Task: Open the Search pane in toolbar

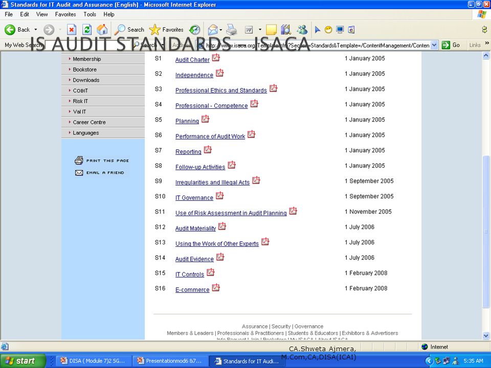Action: (x=129, y=30)
